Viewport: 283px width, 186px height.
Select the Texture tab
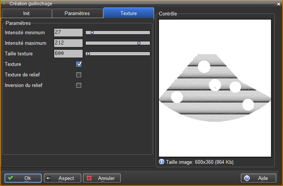click(x=129, y=13)
